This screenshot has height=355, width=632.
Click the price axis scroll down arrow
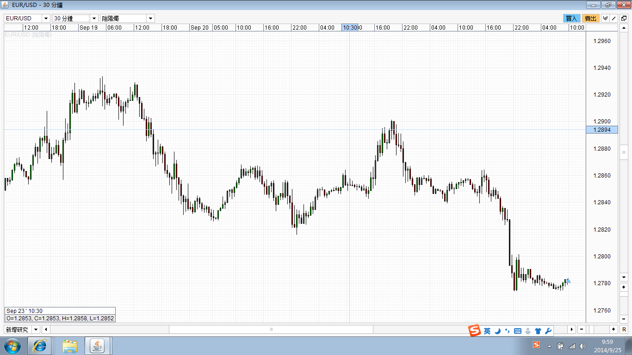(x=624, y=277)
